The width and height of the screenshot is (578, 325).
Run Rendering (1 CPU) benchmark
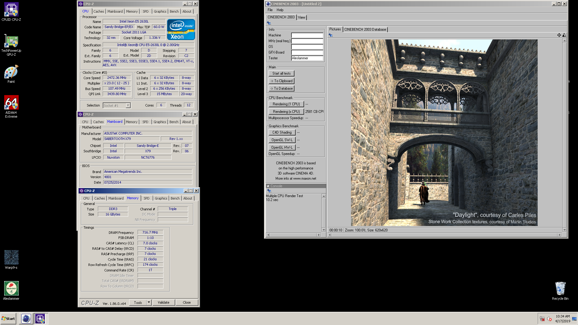pyautogui.click(x=286, y=104)
